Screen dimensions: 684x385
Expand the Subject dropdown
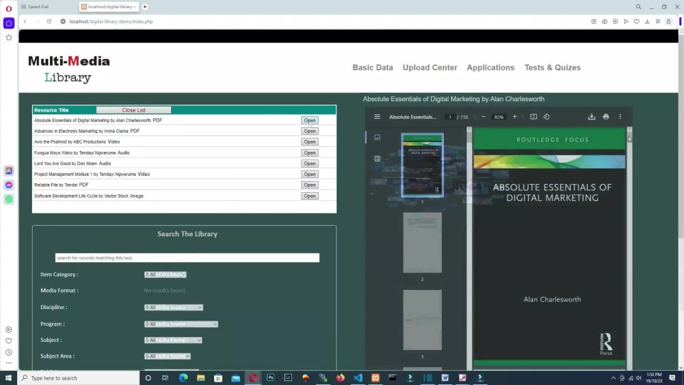click(x=173, y=340)
